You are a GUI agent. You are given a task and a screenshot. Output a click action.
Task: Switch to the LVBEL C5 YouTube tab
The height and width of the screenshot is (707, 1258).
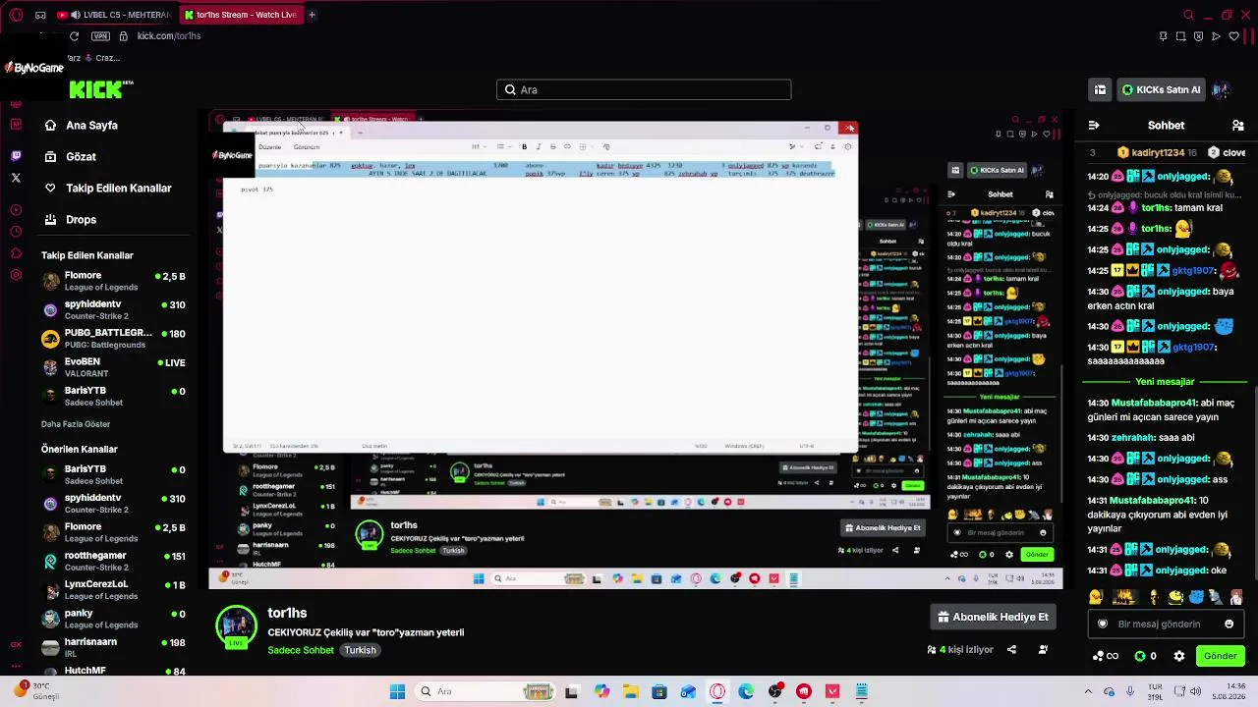click(113, 15)
